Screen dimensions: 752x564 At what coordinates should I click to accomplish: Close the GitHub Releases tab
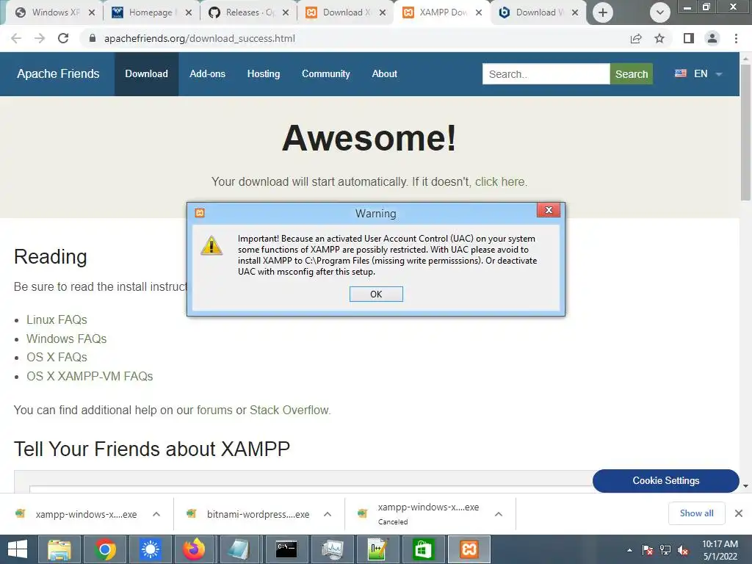tap(286, 12)
